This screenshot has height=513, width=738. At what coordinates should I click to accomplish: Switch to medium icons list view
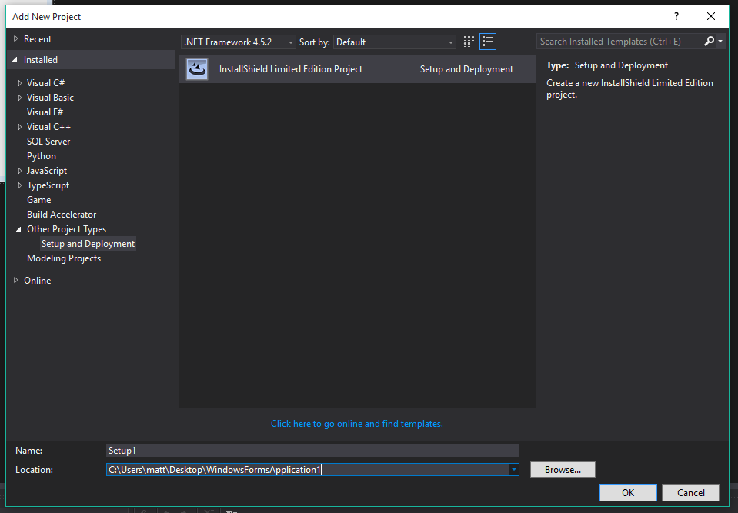pyautogui.click(x=488, y=42)
